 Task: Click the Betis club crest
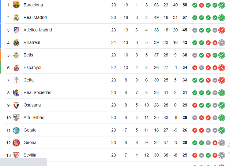16,55
